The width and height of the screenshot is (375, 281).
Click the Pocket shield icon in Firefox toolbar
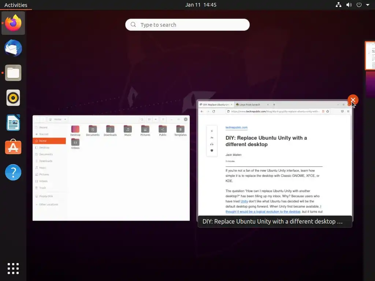tap(342, 111)
